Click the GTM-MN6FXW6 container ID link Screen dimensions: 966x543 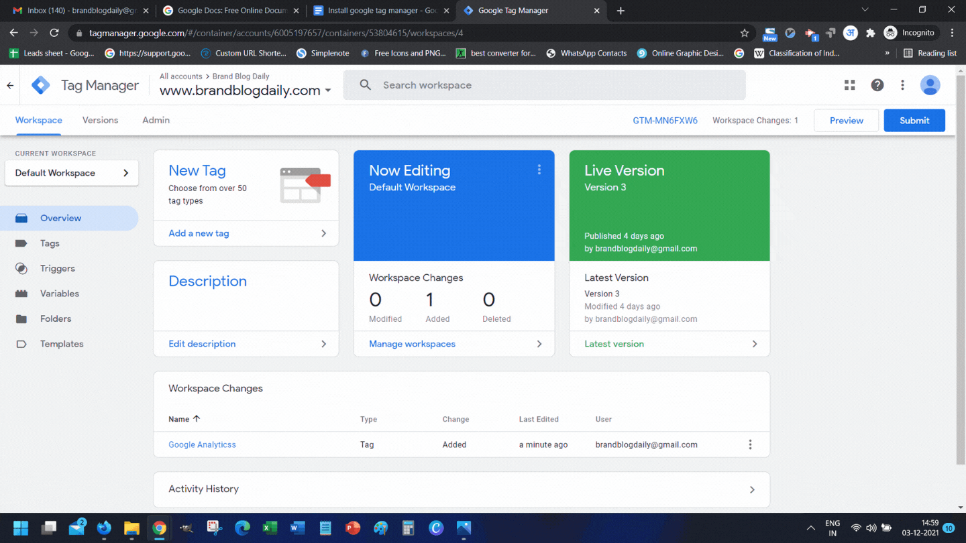[665, 121]
